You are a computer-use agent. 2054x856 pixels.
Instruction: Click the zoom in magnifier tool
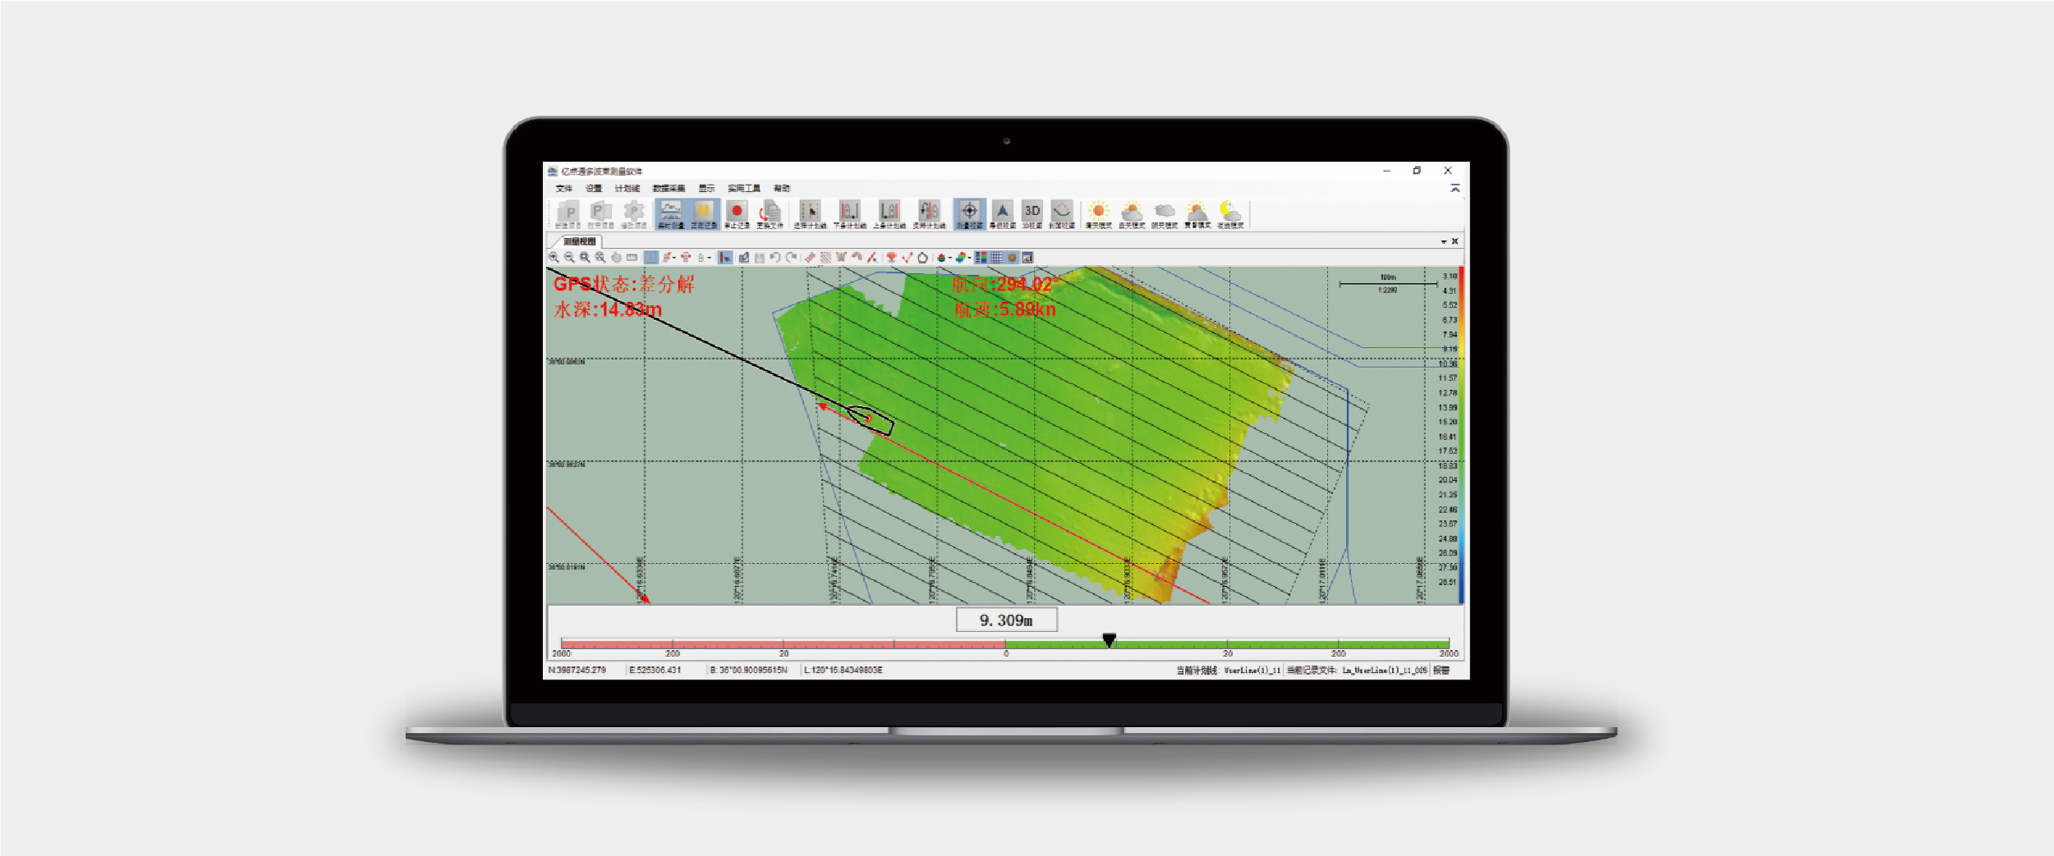point(554,258)
